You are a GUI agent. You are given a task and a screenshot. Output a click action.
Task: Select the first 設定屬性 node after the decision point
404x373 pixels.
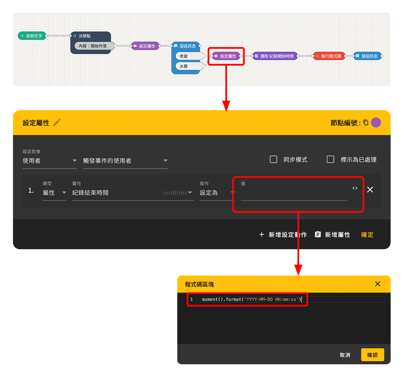pyautogui.click(x=146, y=46)
